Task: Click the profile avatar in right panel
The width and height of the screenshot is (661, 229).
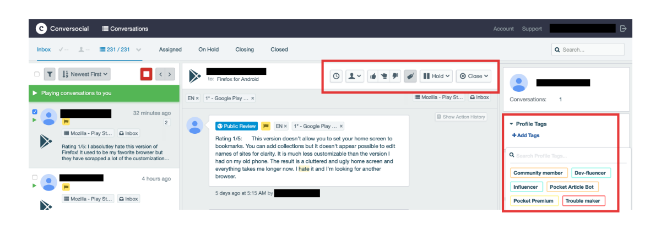Action: 519,83
